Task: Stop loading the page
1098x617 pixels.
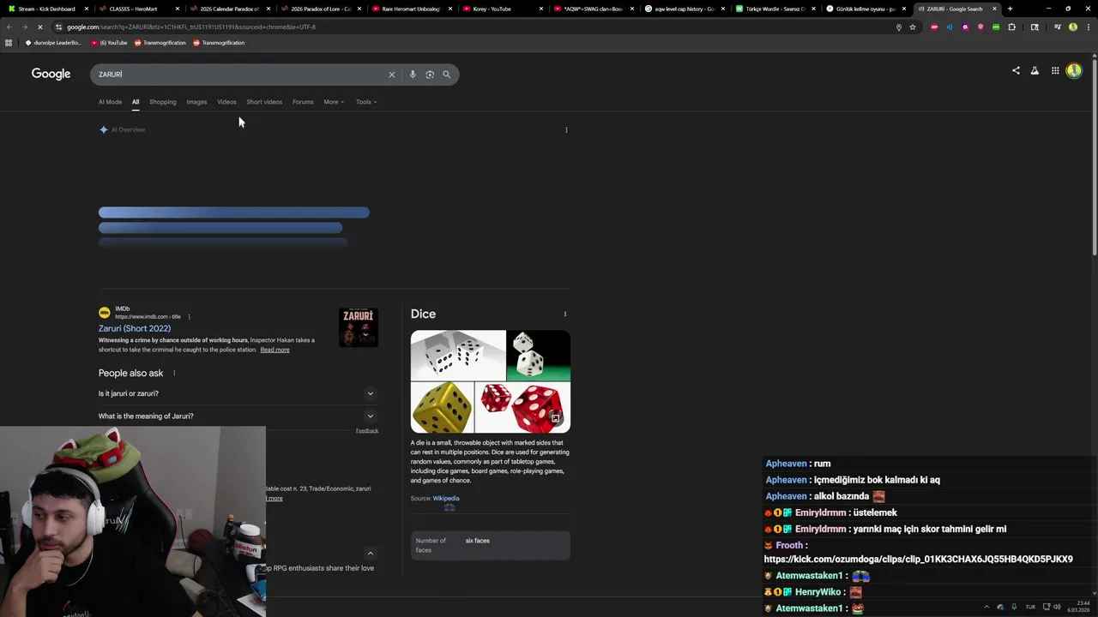Action: pos(41,27)
